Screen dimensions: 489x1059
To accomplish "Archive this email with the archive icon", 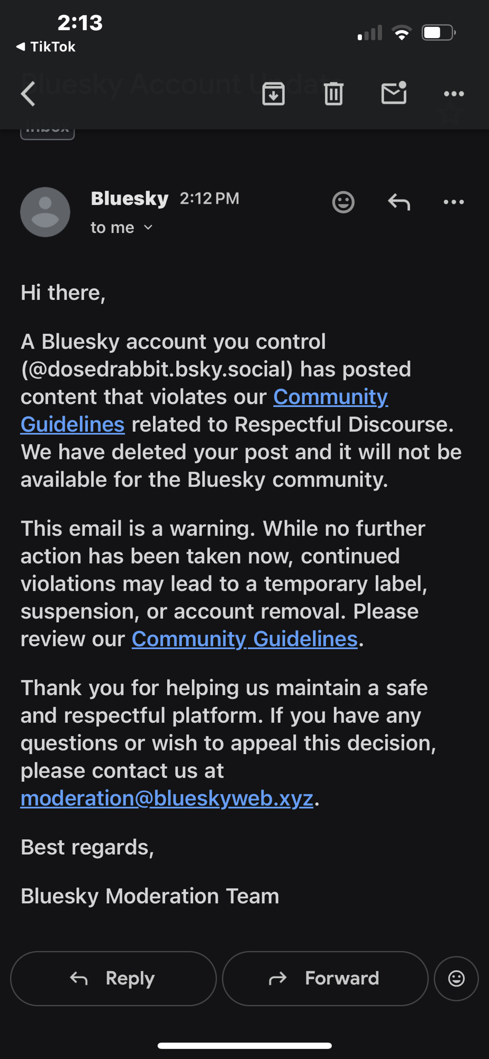I will [x=273, y=94].
